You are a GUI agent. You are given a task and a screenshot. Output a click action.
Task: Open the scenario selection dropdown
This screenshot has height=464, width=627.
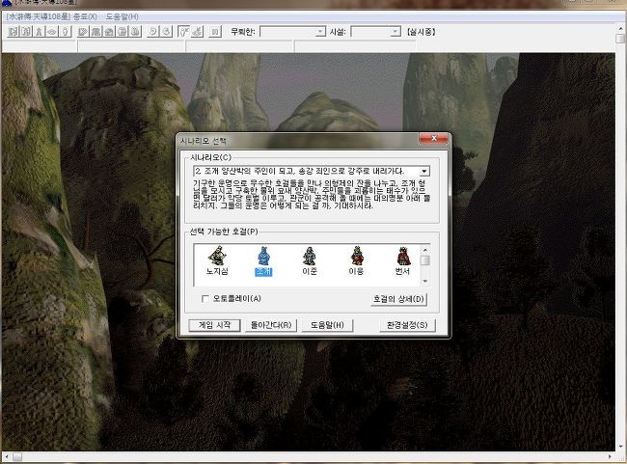(424, 172)
